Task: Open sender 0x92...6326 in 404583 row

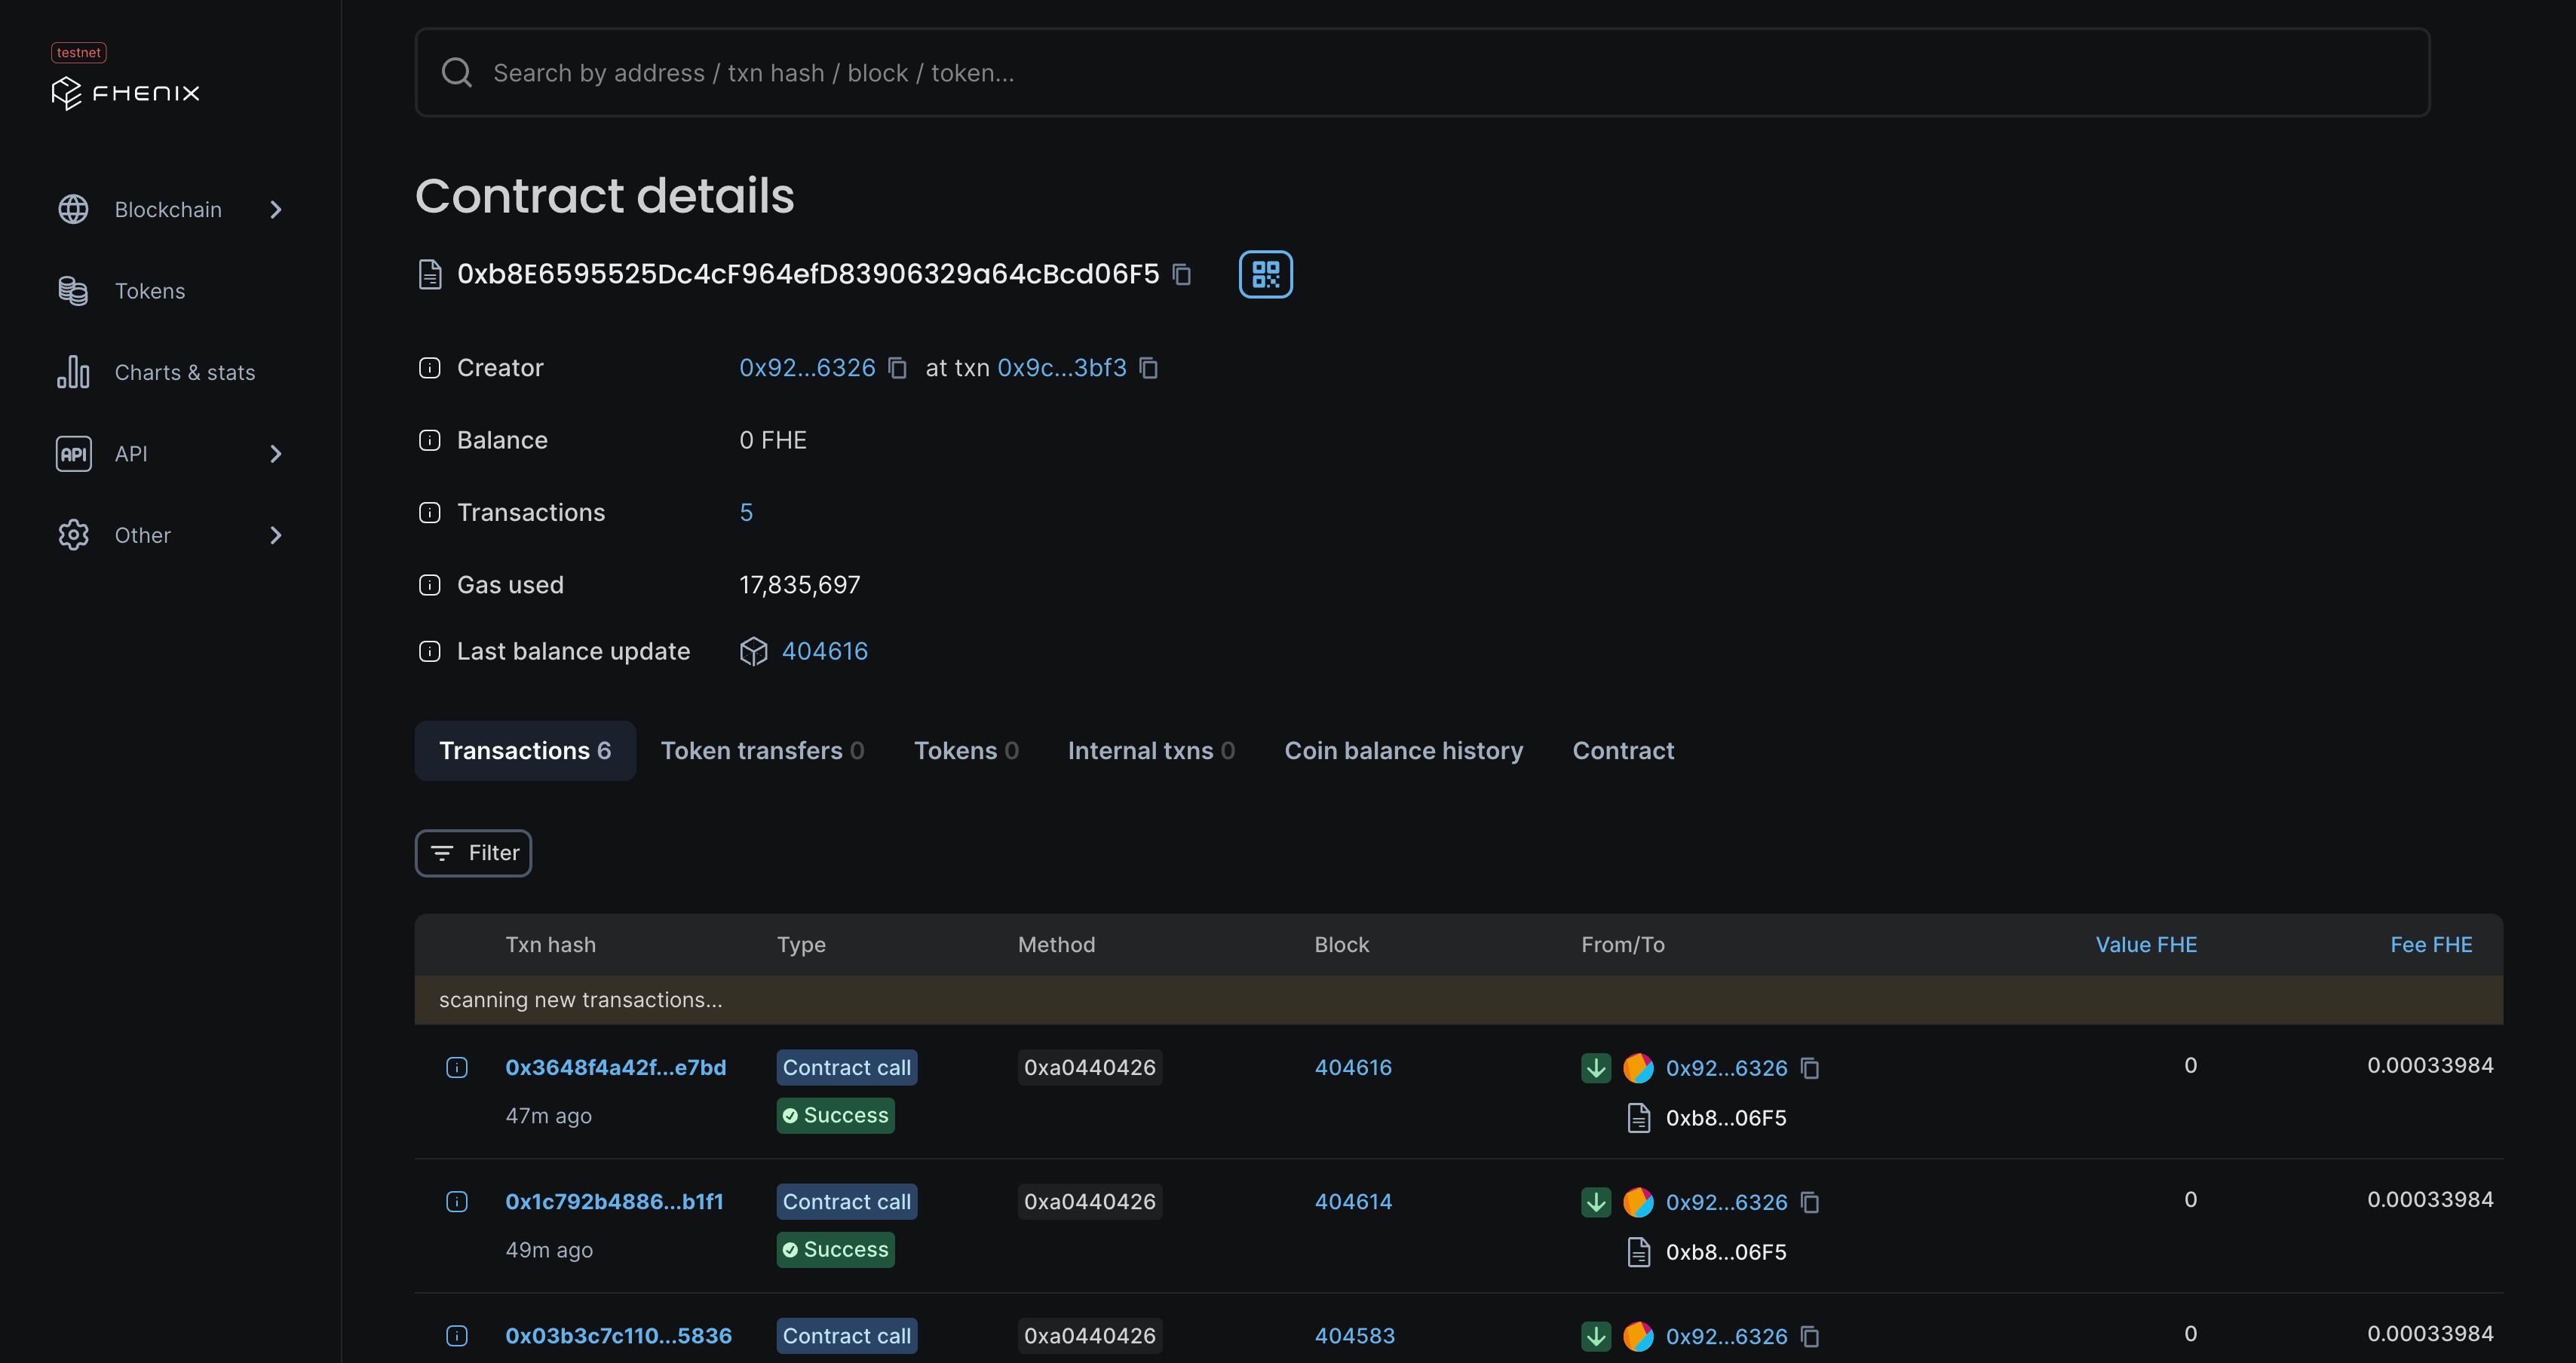Action: click(1726, 1336)
